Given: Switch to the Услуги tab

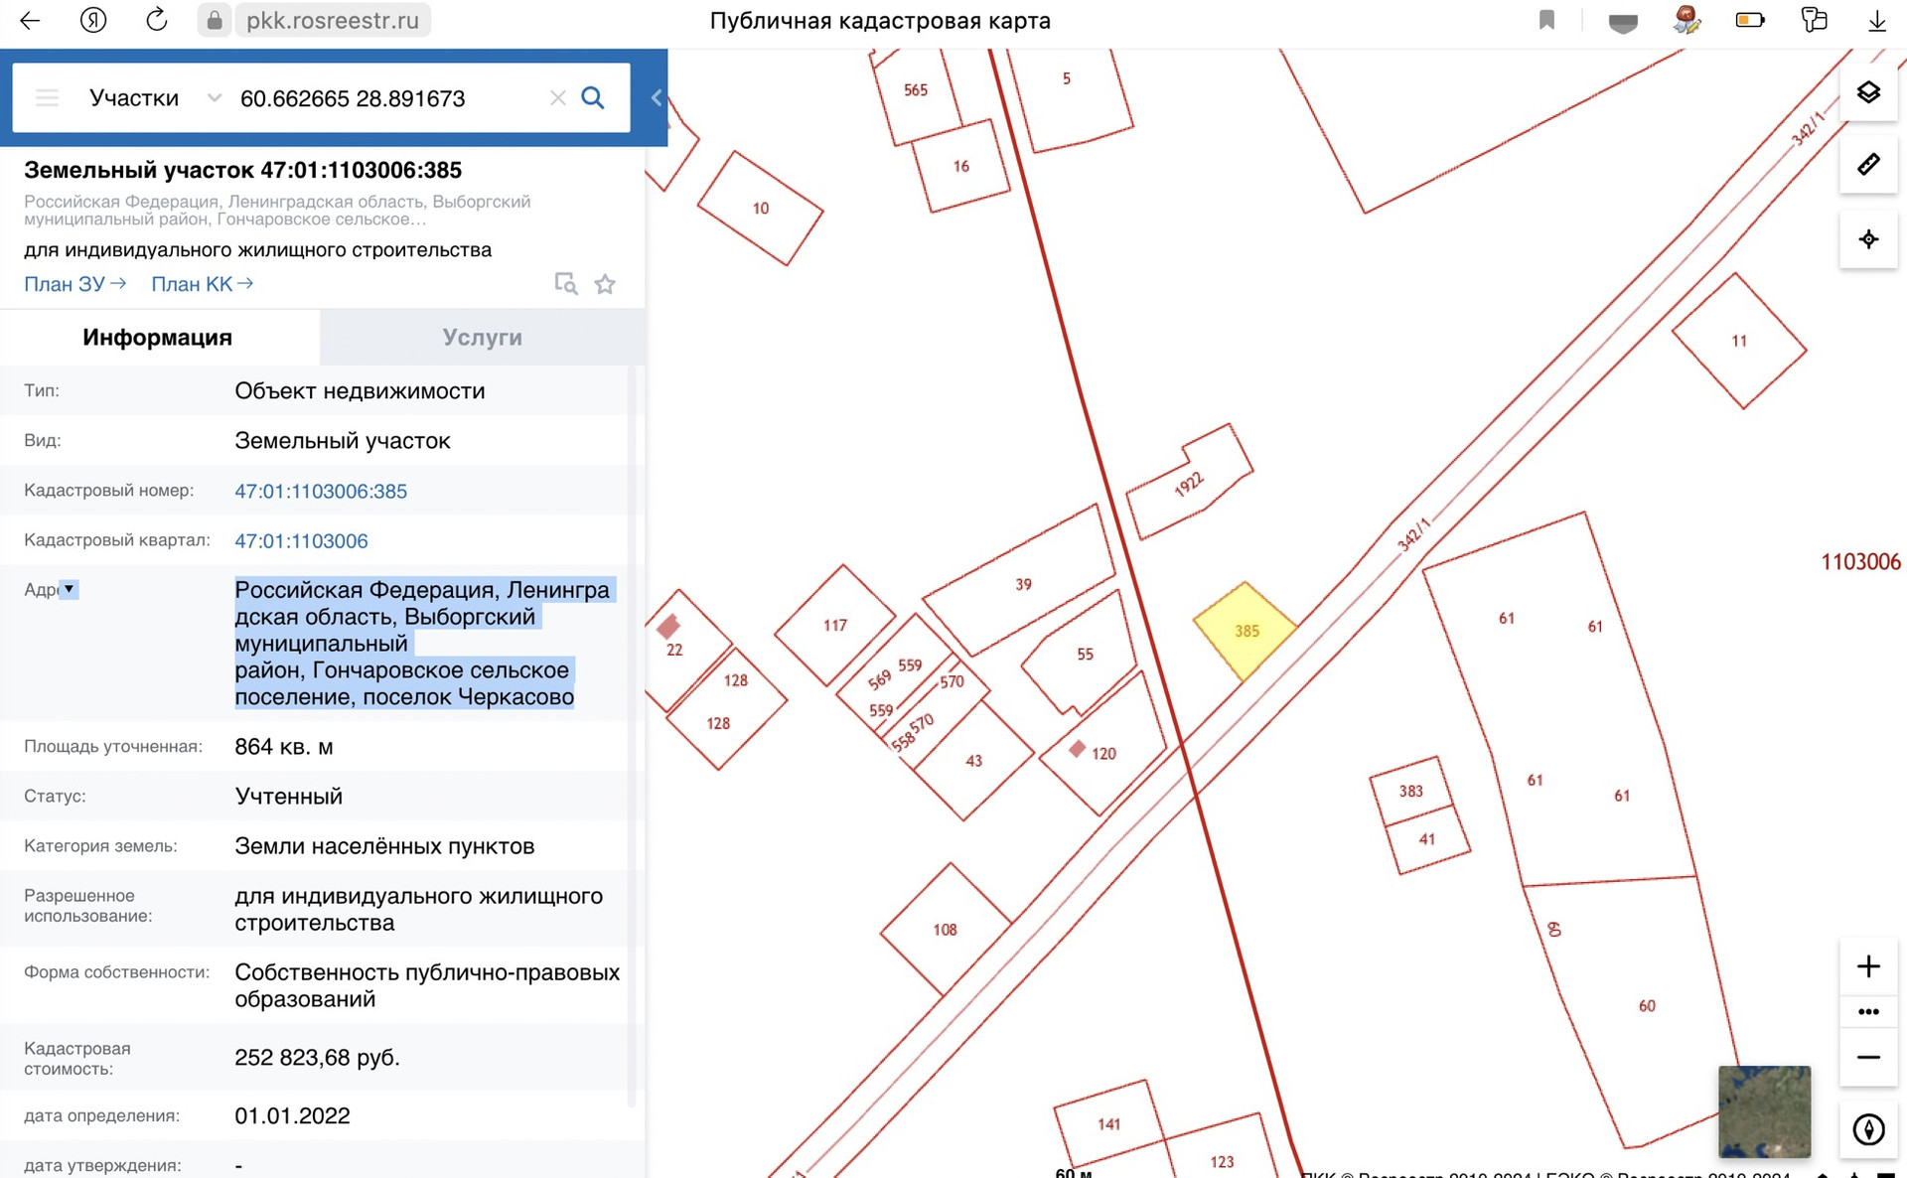Looking at the screenshot, I should (482, 337).
